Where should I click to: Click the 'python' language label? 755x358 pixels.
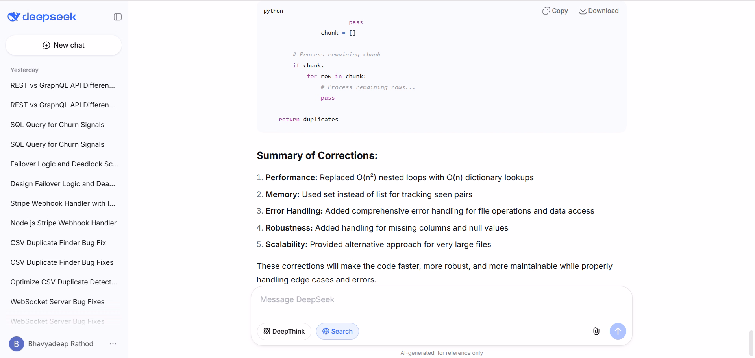[x=273, y=11]
